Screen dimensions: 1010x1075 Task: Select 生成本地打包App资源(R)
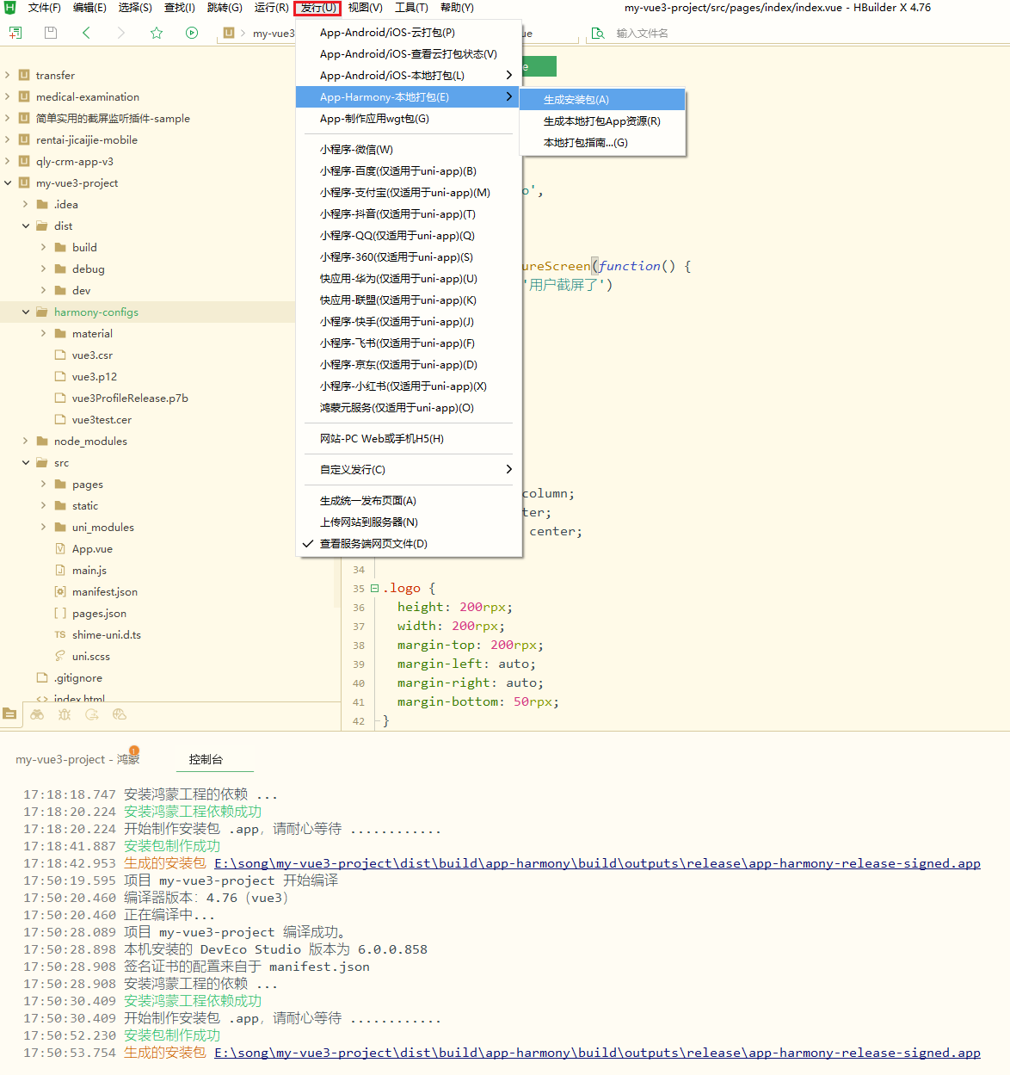click(602, 121)
